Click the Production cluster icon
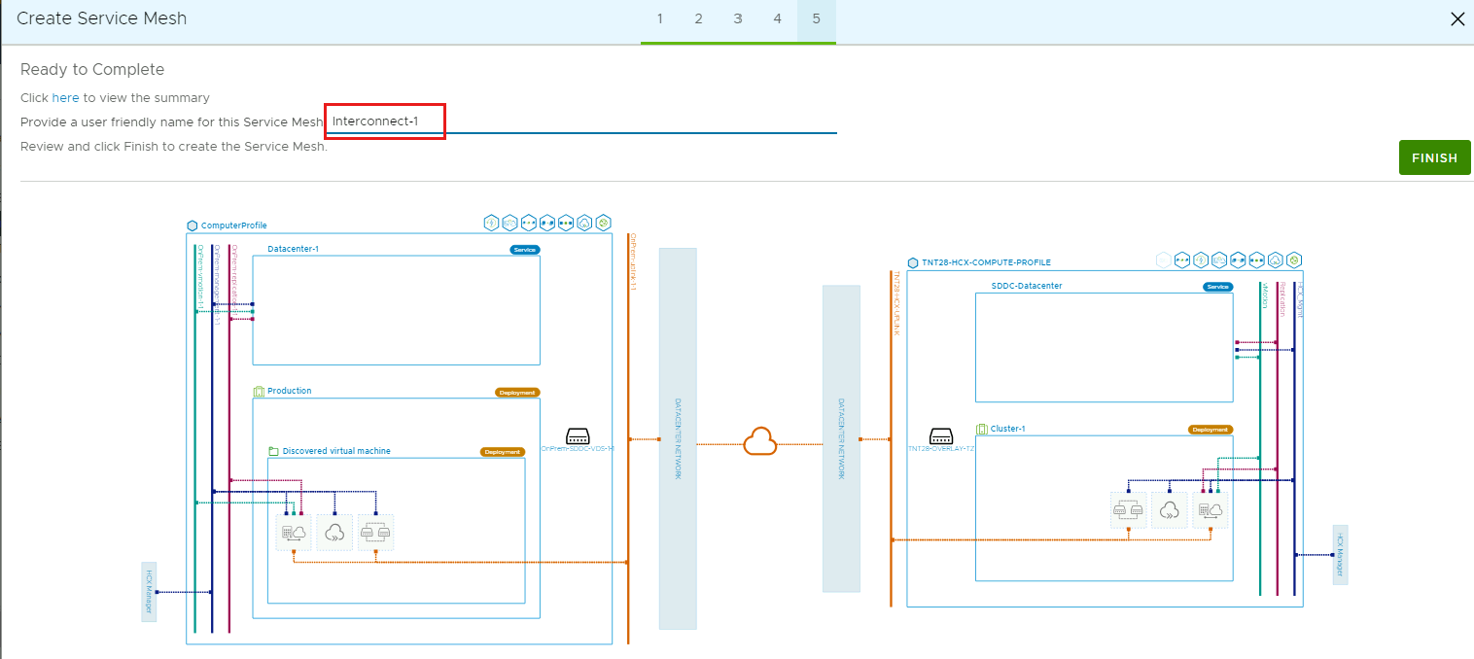This screenshot has width=1474, height=659. [259, 392]
